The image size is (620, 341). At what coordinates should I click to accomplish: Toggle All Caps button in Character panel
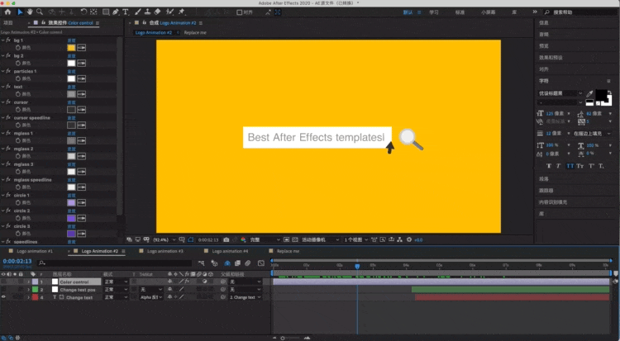[x=570, y=166]
